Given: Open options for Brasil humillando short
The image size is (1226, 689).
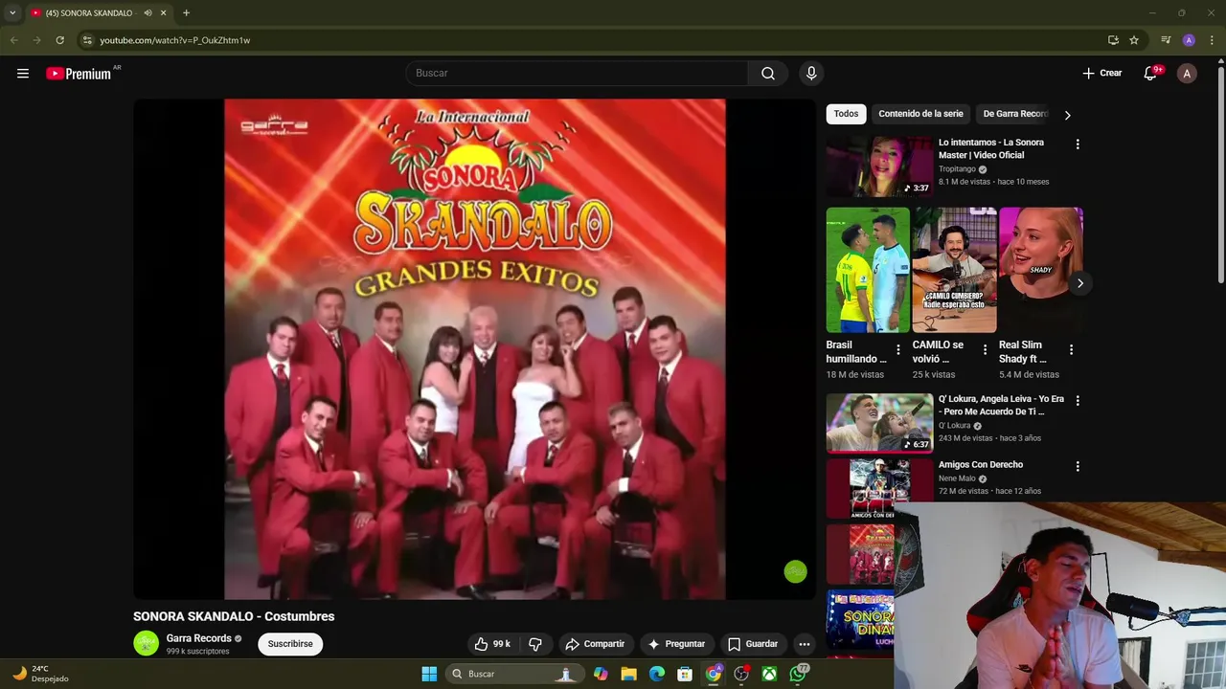Looking at the screenshot, I should tap(897, 350).
